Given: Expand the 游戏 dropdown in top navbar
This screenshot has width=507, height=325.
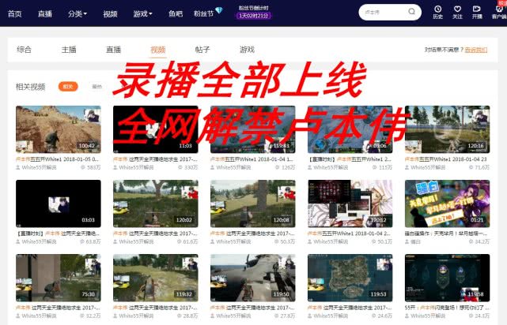Looking at the screenshot, I should [x=142, y=14].
